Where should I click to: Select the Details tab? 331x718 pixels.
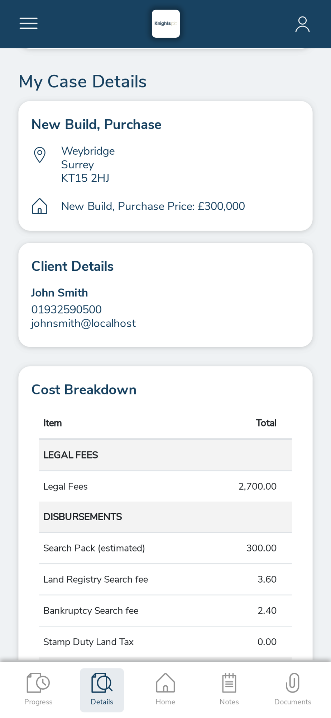pos(102,690)
